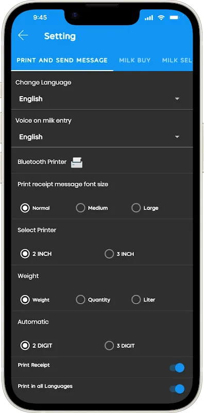The height and width of the screenshot is (413, 204).
Task: Select the 3 INCH printer option
Action: (x=120, y=254)
